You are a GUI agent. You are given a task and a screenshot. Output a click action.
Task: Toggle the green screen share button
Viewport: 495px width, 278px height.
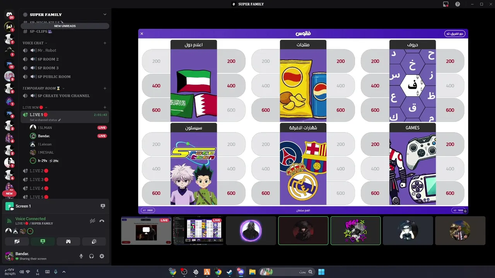click(43, 241)
